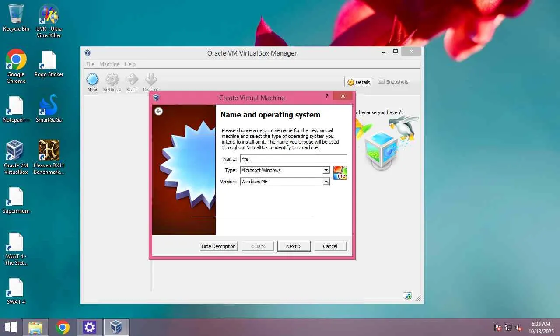The height and width of the screenshot is (336, 560).
Task: Open Chrome from the taskbar
Action: tap(63, 327)
